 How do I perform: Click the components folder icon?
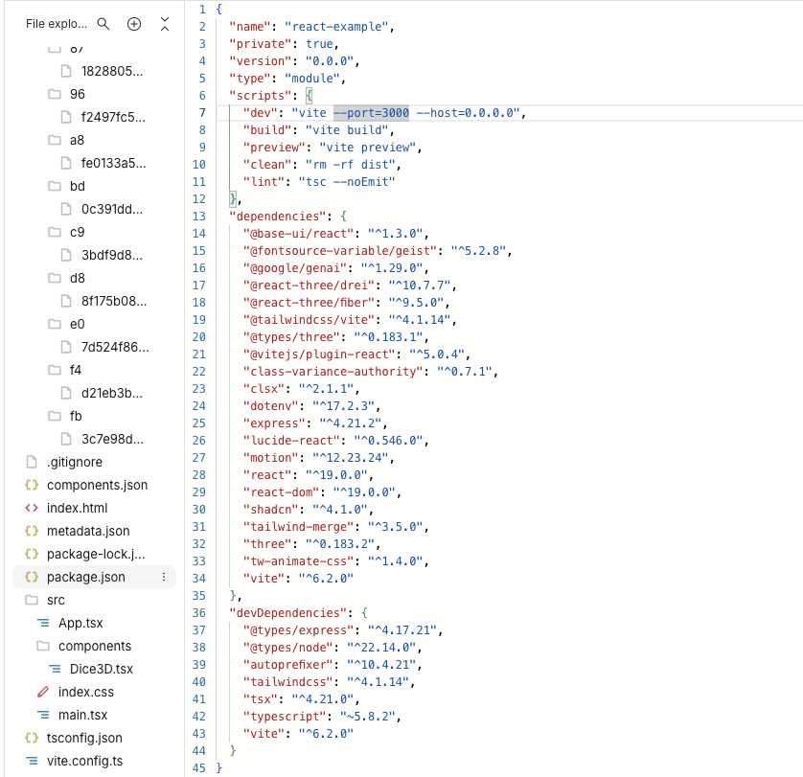[43, 646]
